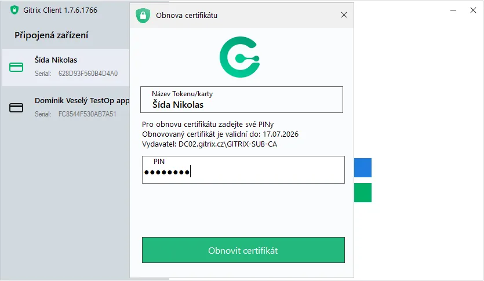Click the green button behind the dialog
Screen dimensions: 484x281
coord(362,193)
